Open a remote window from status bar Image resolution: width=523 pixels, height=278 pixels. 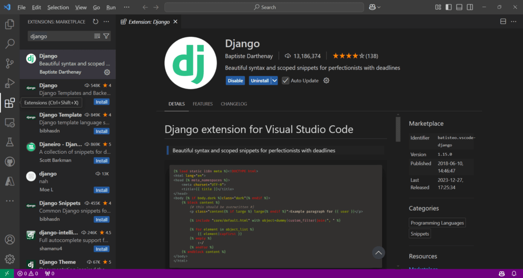[x=7, y=274]
